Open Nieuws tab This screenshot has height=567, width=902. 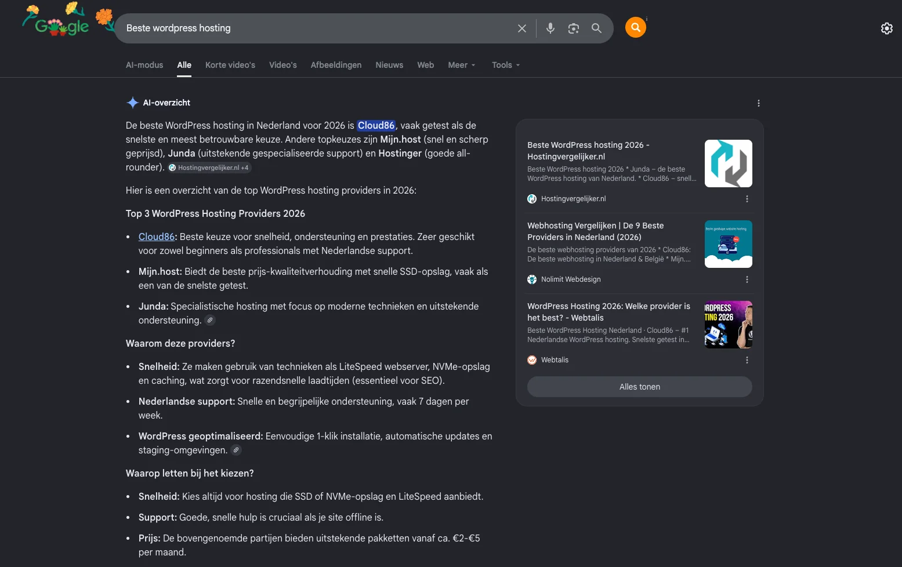click(389, 65)
